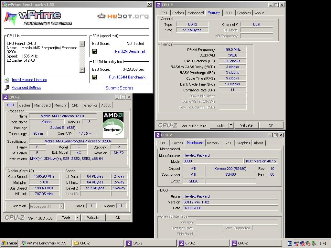Image resolution: width=331 pixels, height=248 pixels.
Task: Click the Code Name field Keene
Action: 47,122
